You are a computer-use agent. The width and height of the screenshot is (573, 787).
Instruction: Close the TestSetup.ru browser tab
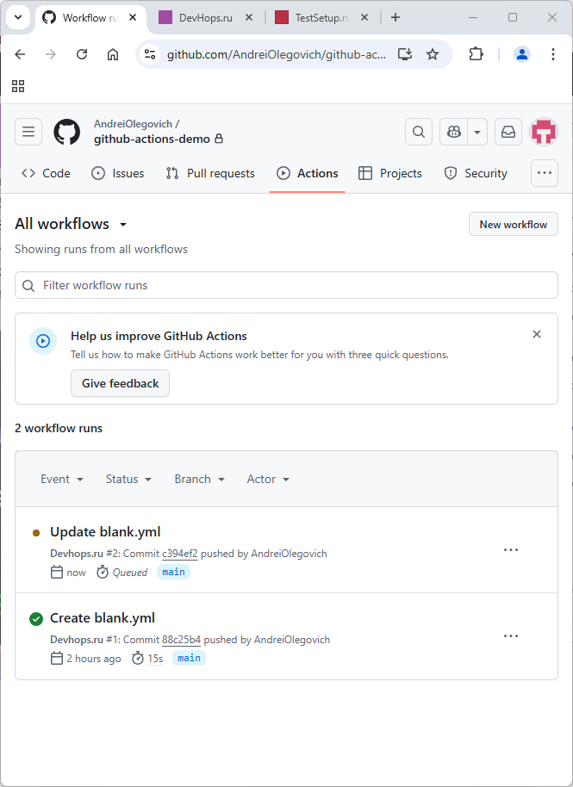tap(364, 17)
